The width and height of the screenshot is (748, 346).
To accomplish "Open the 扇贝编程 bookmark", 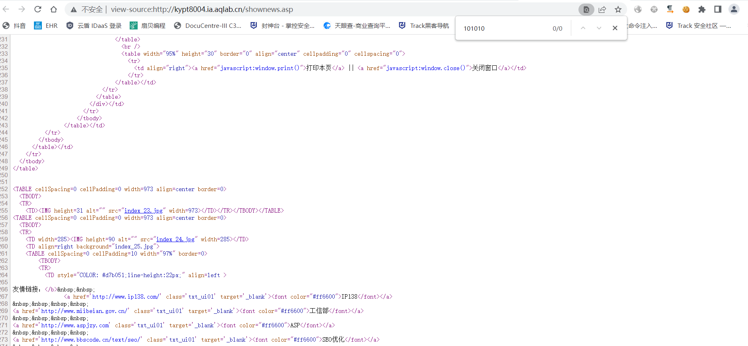I will click(x=148, y=25).
